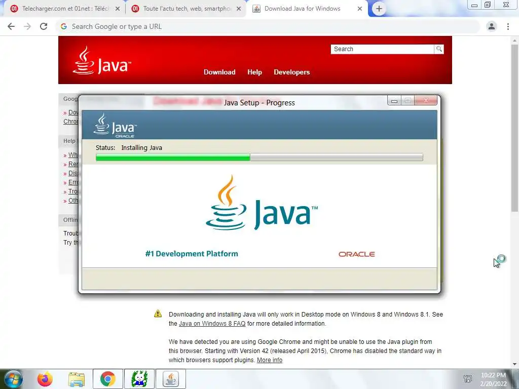Click the large Java logo in installer
Screen dimensions: 519x389
(262, 203)
